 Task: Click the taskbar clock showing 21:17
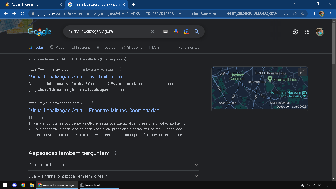pos(317,185)
